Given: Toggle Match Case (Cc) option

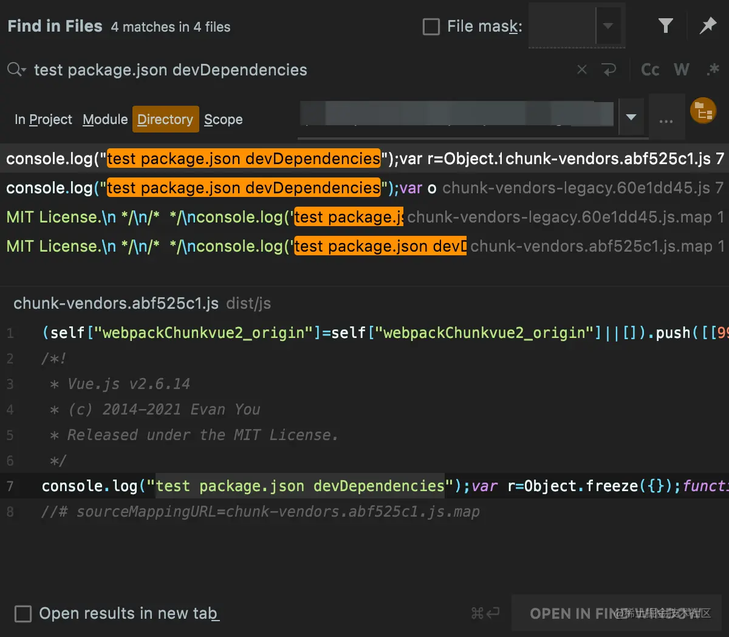Looking at the screenshot, I should 650,70.
